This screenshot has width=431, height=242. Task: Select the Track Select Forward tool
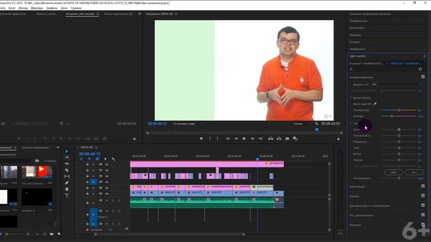coord(67,157)
